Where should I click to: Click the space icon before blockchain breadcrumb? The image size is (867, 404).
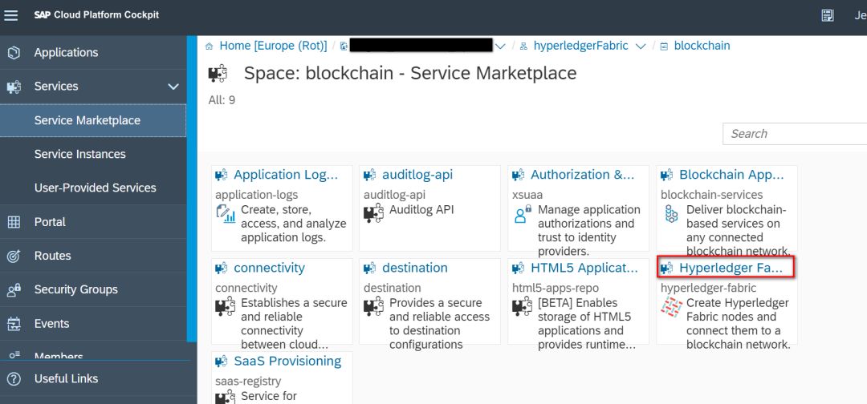(664, 46)
